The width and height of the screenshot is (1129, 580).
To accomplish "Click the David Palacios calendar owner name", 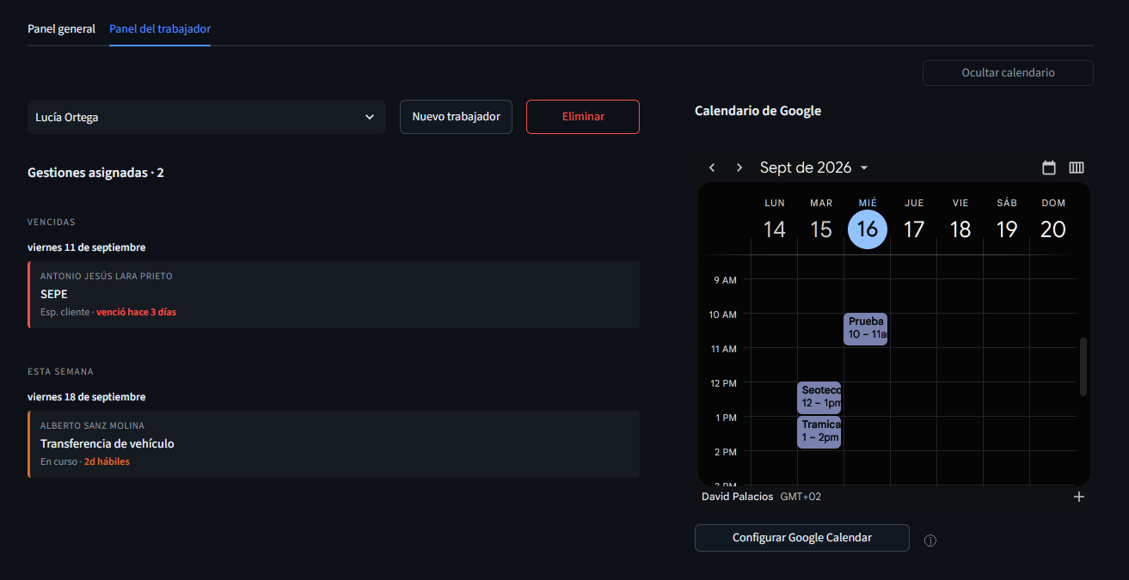I will coord(738,497).
